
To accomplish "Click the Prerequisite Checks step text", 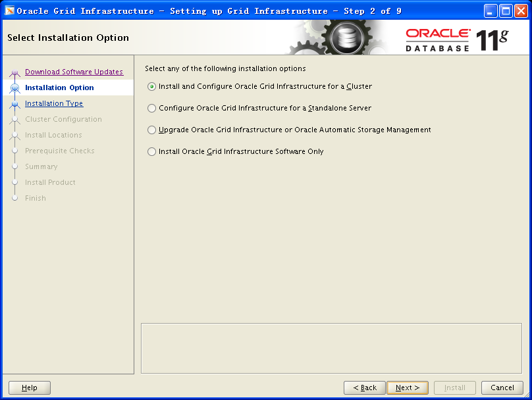I will click(60, 151).
